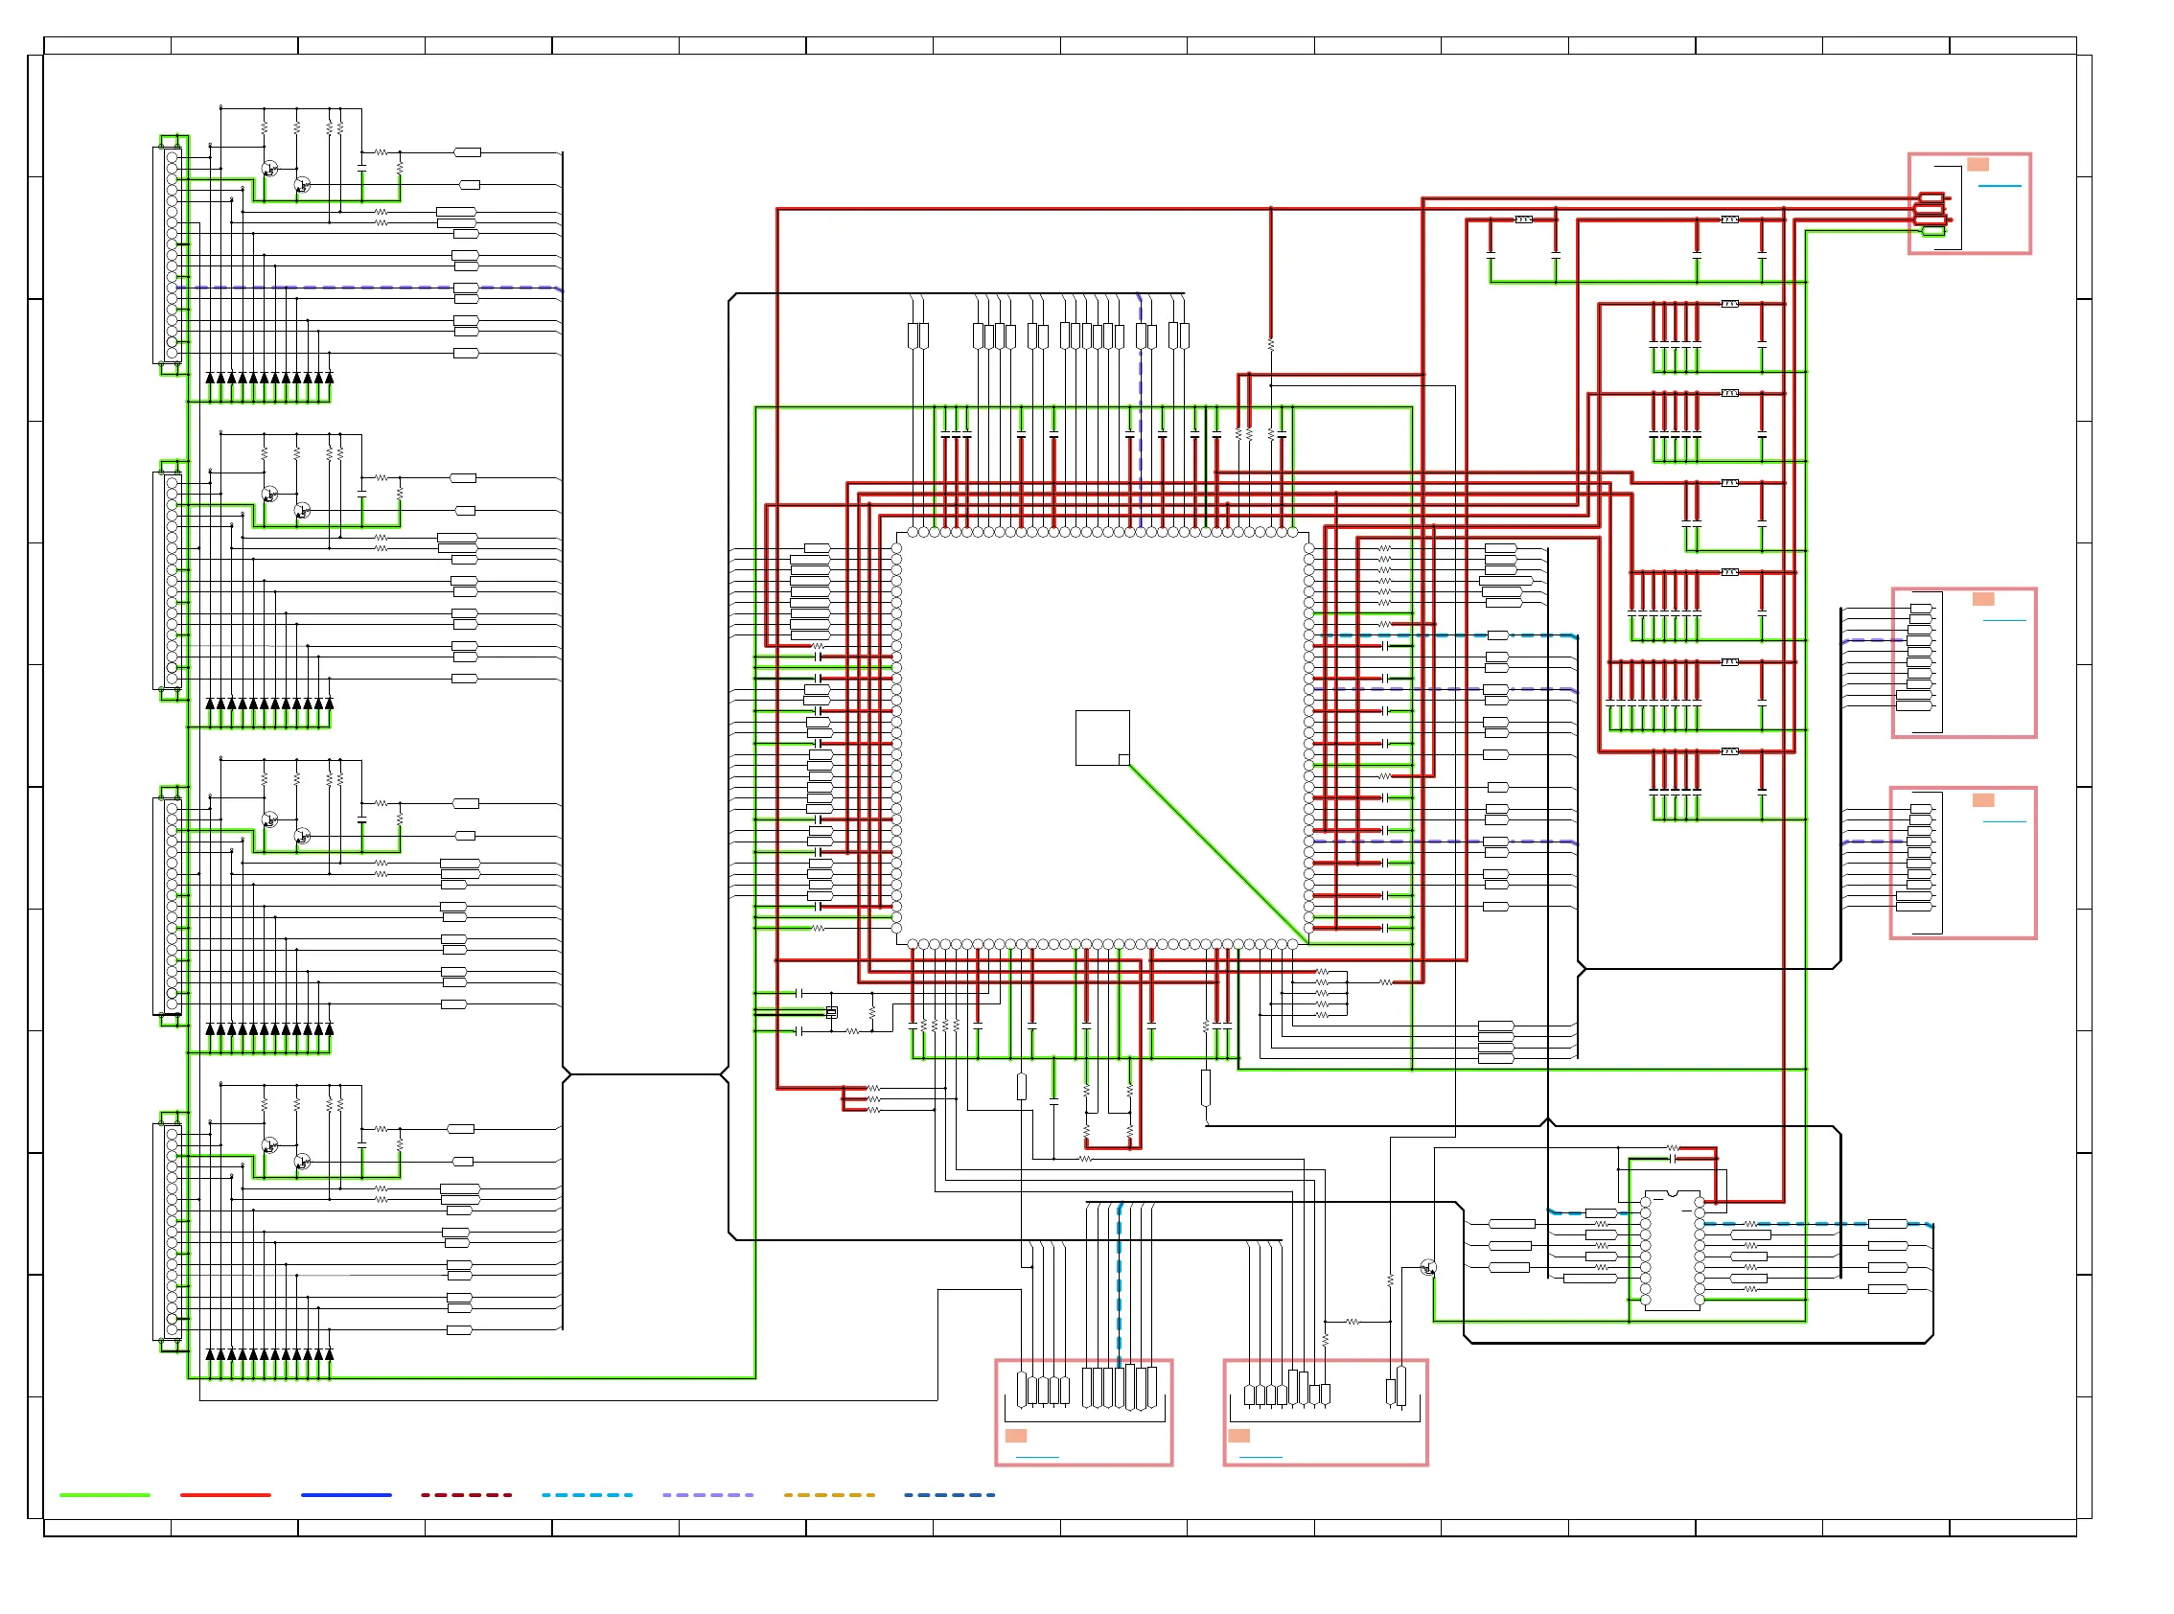Viewport: 2174px width, 1614px height.
Task: Click cyan link in top-right pink box
Action: [x=2000, y=186]
